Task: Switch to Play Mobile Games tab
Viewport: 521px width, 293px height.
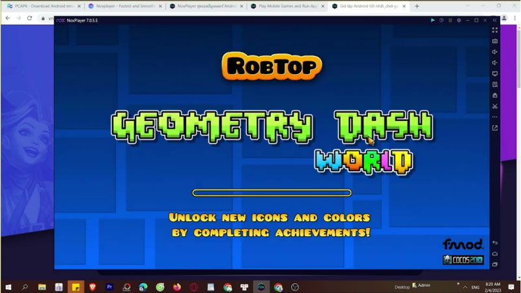Action: coord(287,6)
